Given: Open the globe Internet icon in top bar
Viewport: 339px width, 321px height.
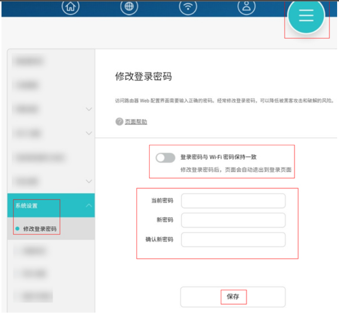Looking at the screenshot, I should [129, 7].
